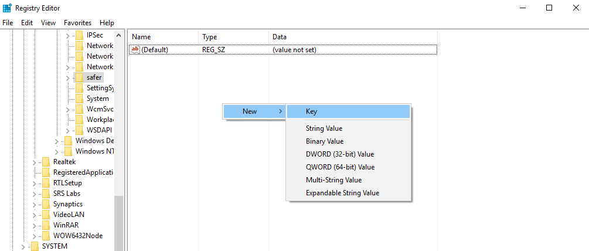Click the Synaptics folder icon
Image resolution: width=589 pixels, height=251 pixels.
click(46, 204)
